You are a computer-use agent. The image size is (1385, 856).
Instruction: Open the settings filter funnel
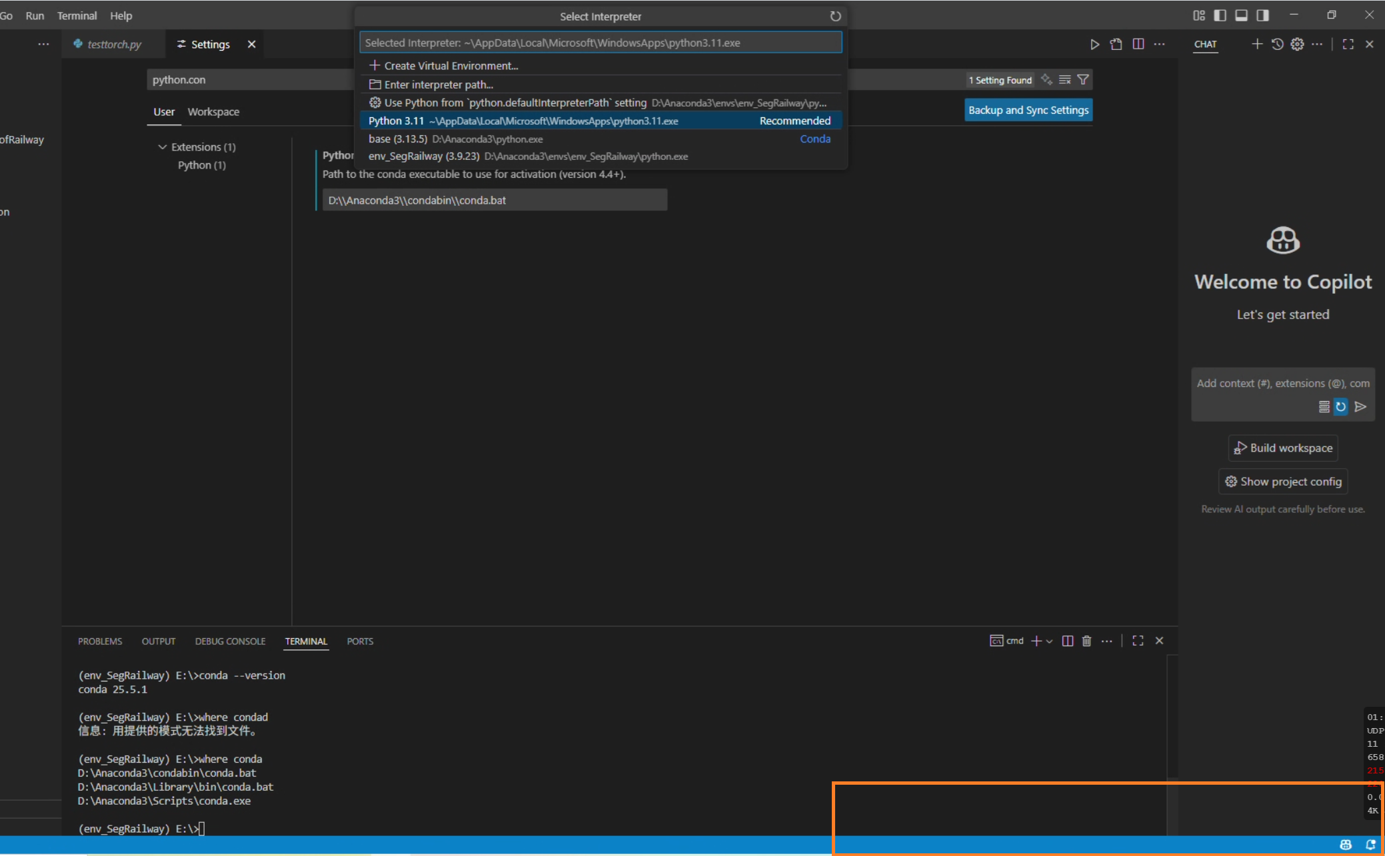pyautogui.click(x=1083, y=79)
